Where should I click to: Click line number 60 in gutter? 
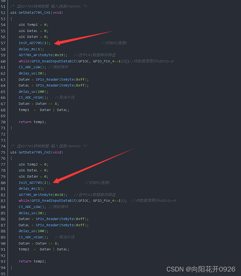[x=3, y=61]
